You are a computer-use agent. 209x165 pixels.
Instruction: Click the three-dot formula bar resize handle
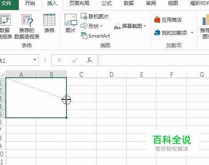tap(45, 60)
